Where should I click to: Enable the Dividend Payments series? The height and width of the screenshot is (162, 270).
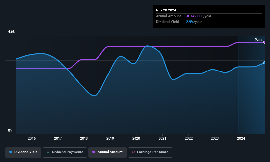point(65,152)
